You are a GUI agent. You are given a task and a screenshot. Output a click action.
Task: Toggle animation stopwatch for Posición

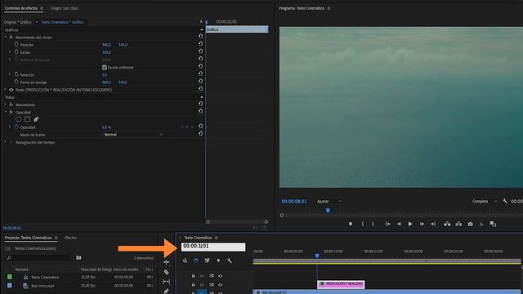click(16, 44)
